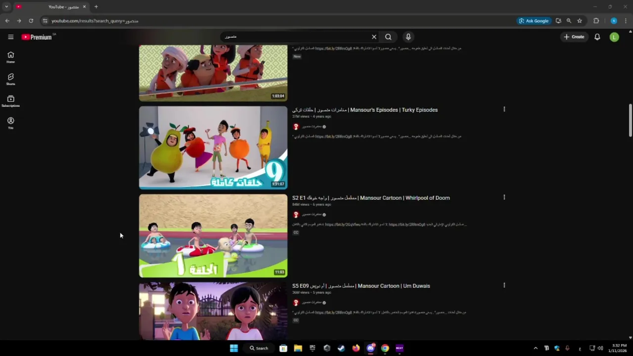The image size is (633, 356).
Task: Switch to Chrome in the taskbar
Action: click(x=385, y=348)
